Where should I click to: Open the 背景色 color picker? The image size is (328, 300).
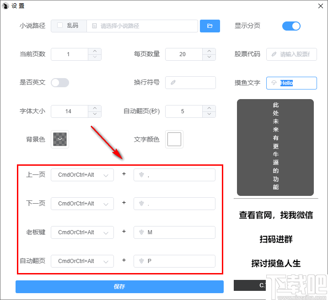[x=60, y=139]
